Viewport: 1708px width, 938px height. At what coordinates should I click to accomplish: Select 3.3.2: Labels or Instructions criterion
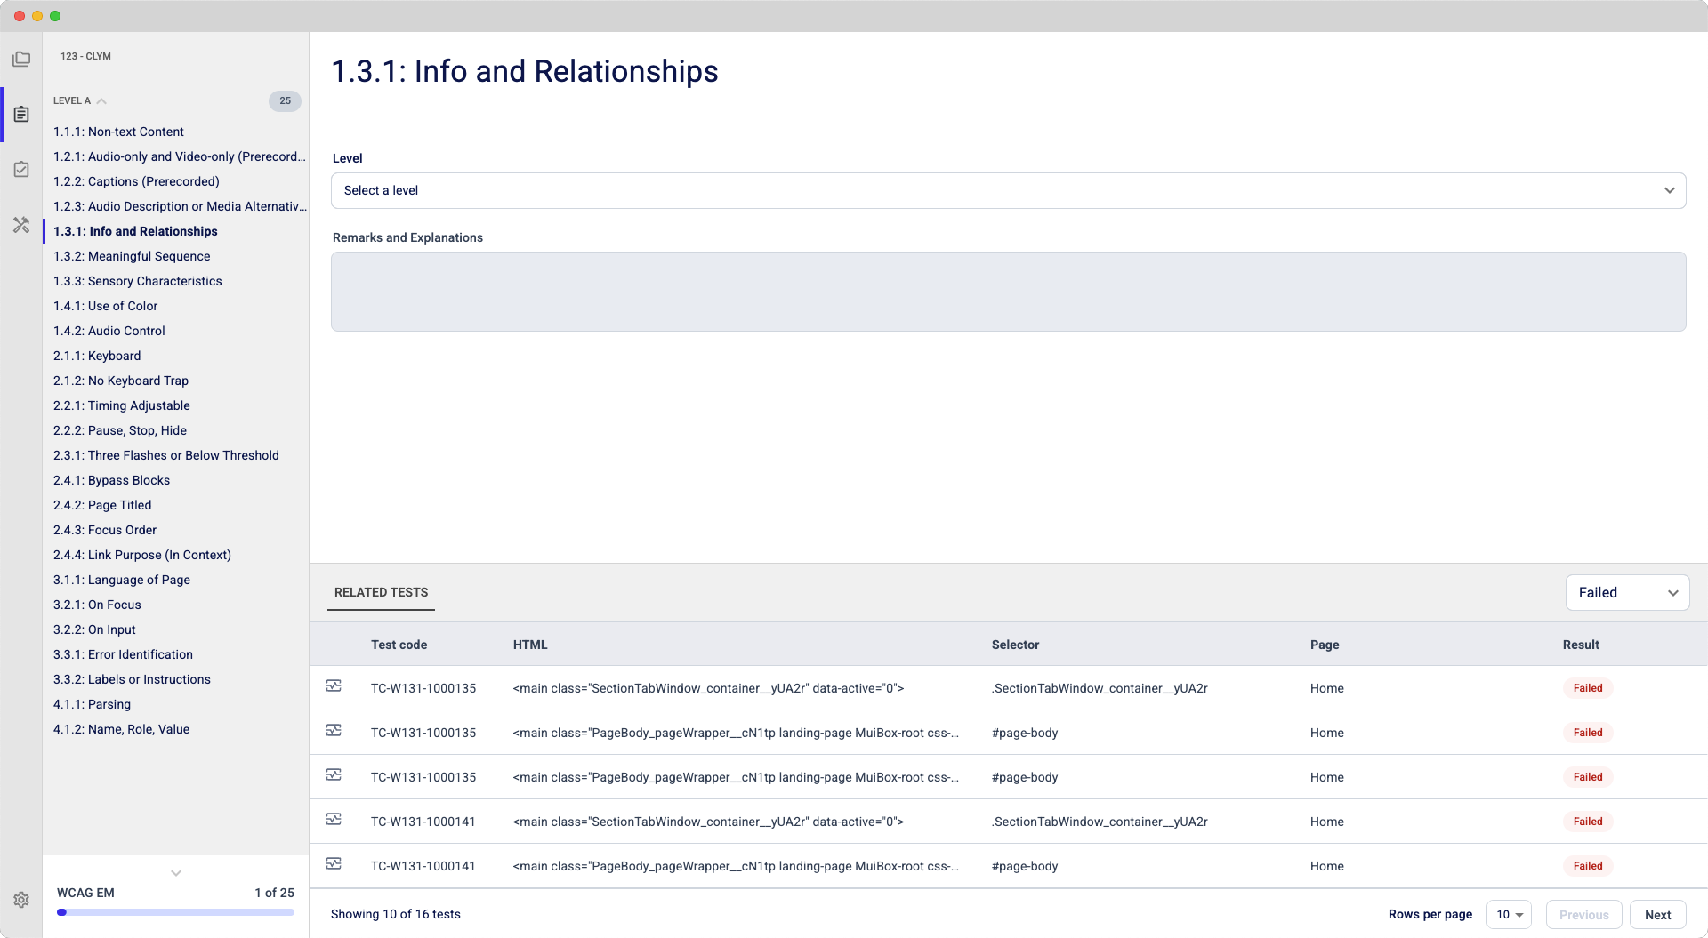[x=132, y=679]
